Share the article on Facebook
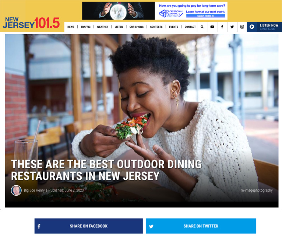 (x=89, y=226)
